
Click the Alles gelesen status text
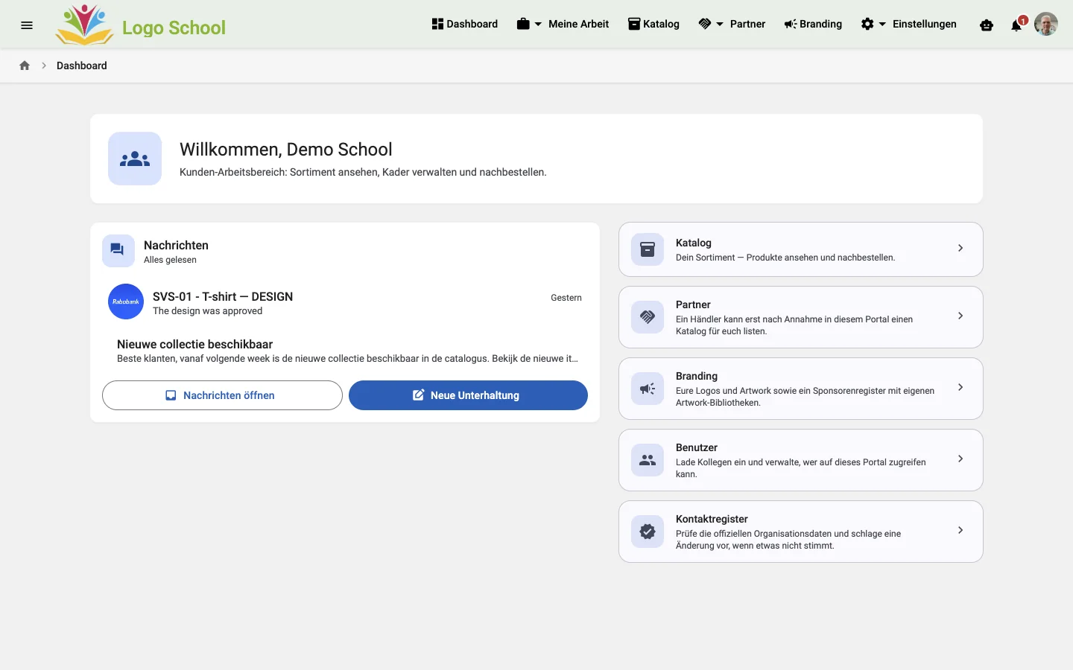point(170,260)
